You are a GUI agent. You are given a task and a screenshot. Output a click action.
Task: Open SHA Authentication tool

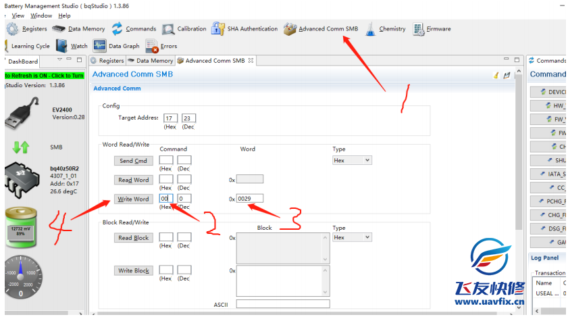[244, 29]
